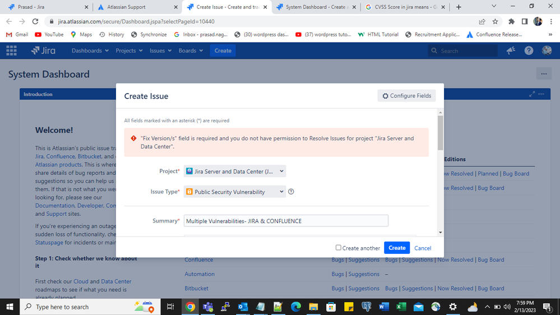The width and height of the screenshot is (560, 315).
Task: Click the Issue Type help icon
Action: click(x=291, y=192)
